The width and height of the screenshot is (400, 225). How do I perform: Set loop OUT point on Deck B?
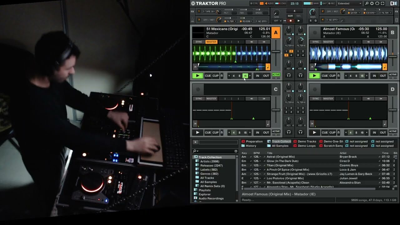(383, 76)
